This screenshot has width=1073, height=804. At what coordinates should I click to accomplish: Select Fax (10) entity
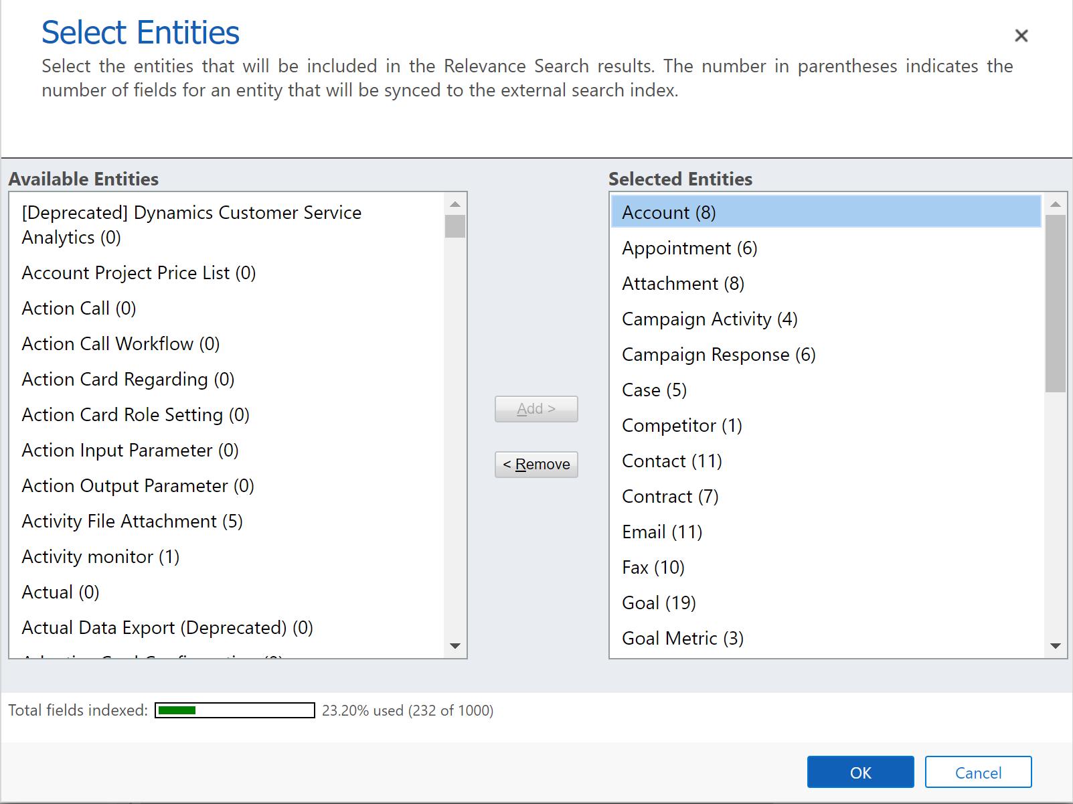[826, 567]
